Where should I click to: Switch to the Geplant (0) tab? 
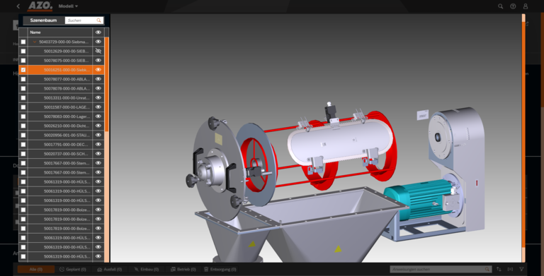coord(72,269)
